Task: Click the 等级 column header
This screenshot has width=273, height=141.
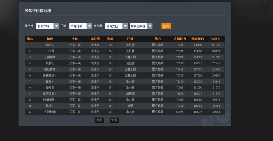Action: pyautogui.click(x=110, y=39)
